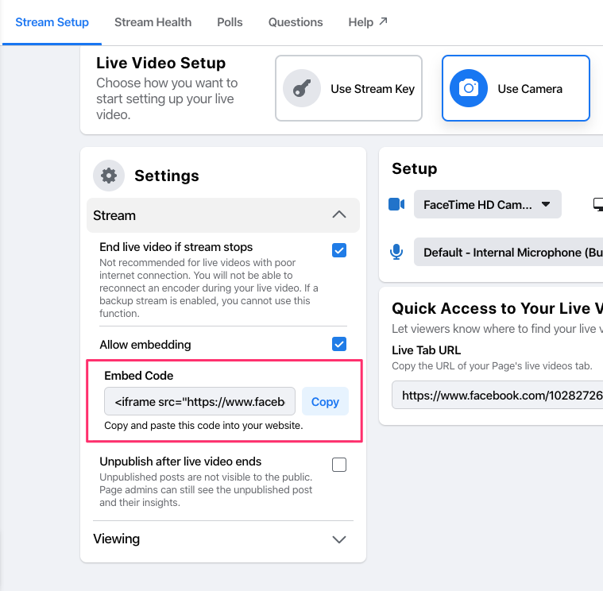Click the camera icon for Use Camera
This screenshot has height=591, width=603.
pyautogui.click(x=469, y=89)
